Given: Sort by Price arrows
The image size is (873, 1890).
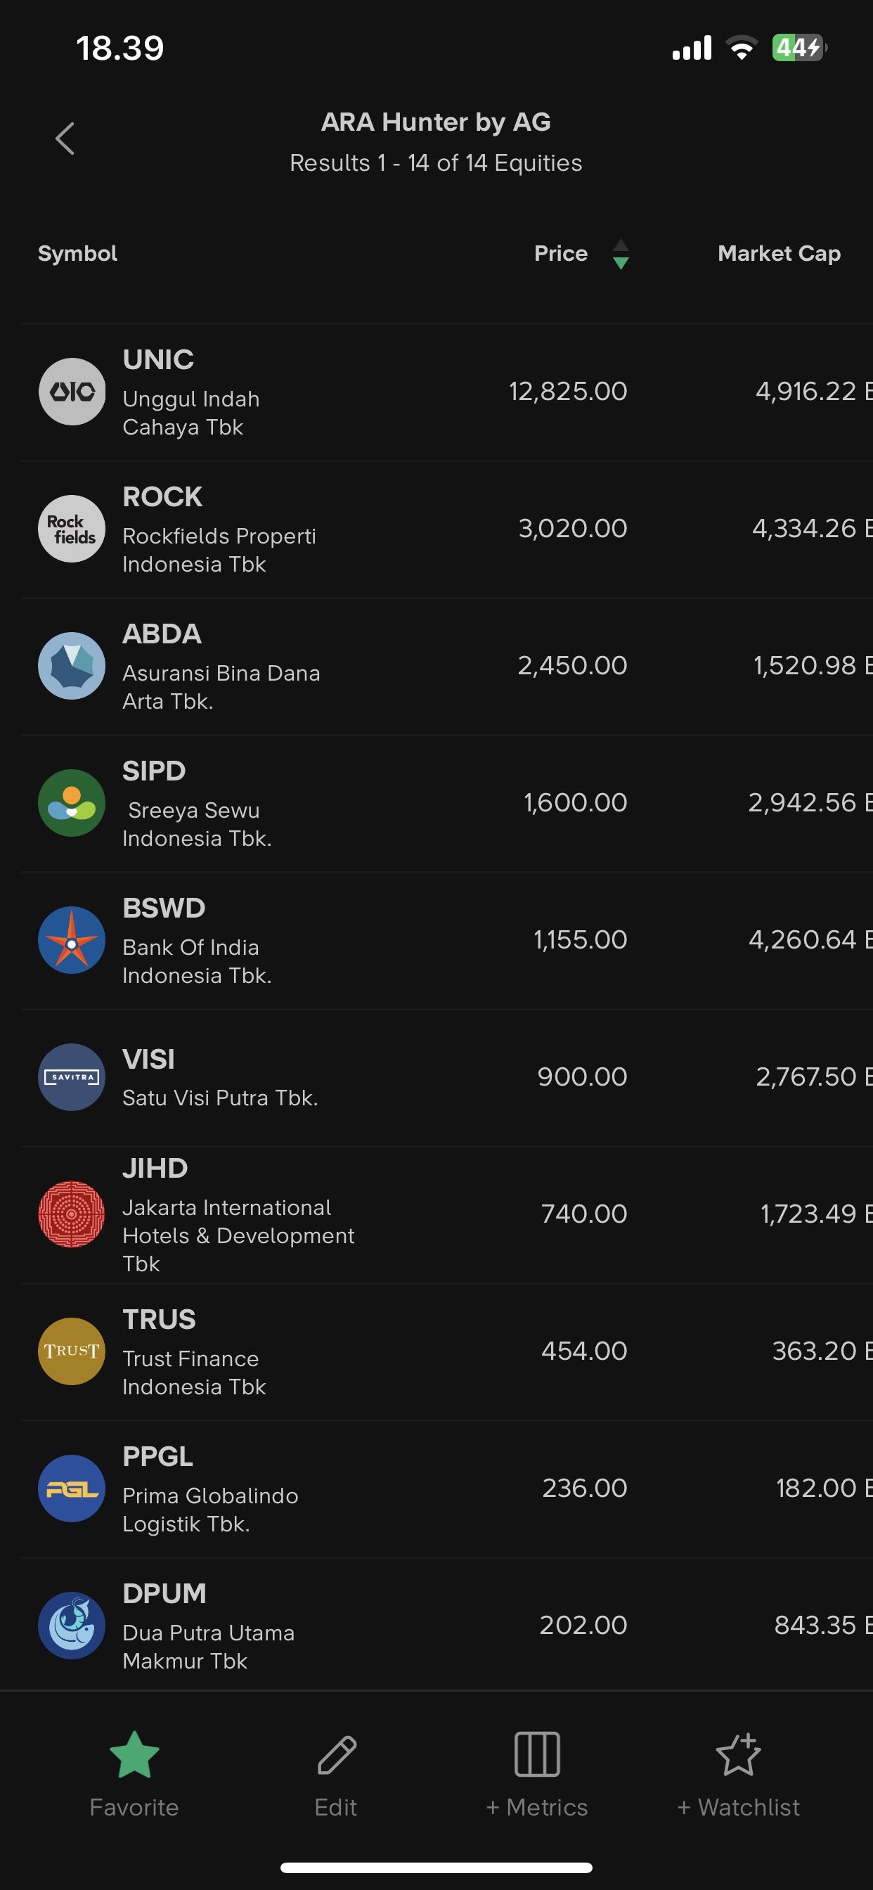Looking at the screenshot, I should (x=620, y=254).
